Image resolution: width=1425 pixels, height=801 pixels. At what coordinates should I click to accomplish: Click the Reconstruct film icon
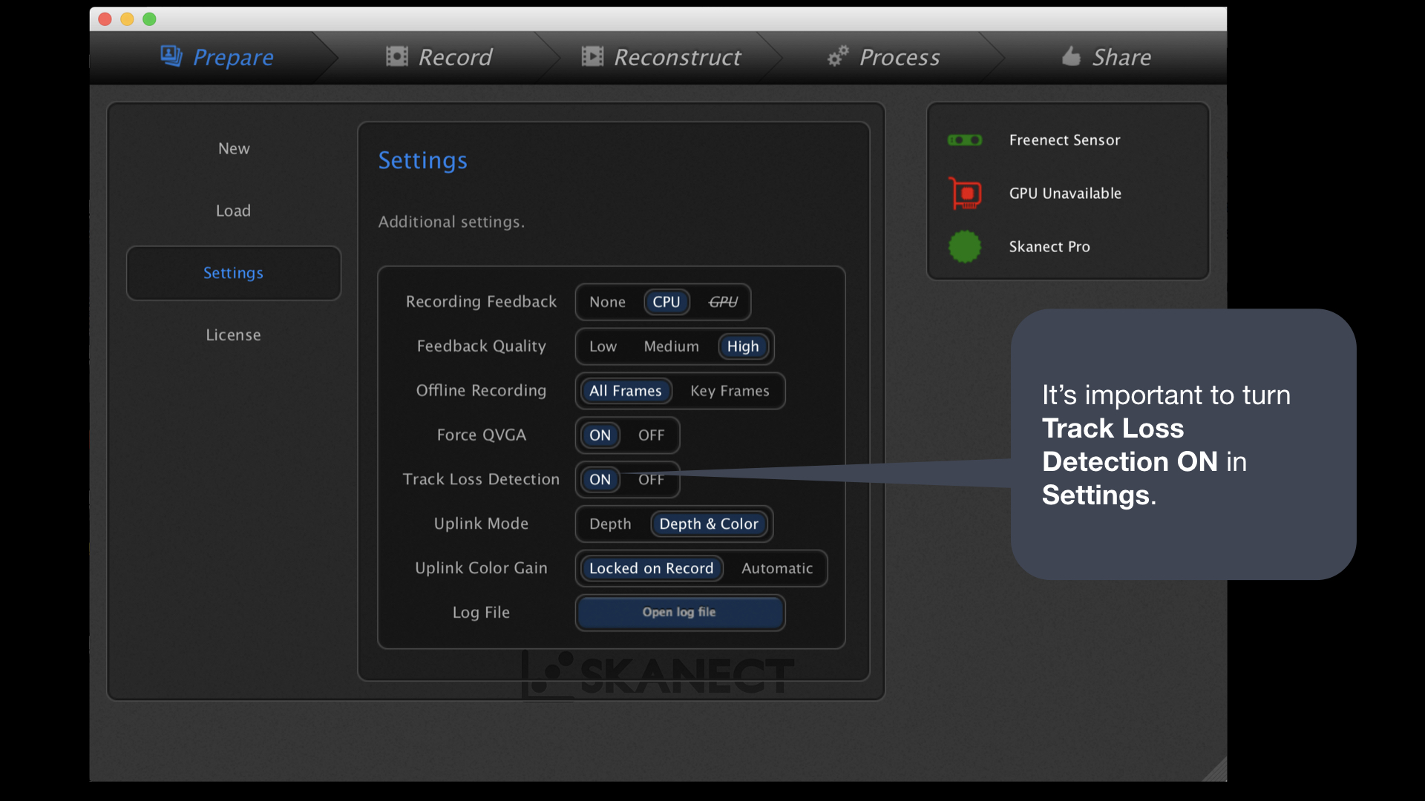click(592, 56)
